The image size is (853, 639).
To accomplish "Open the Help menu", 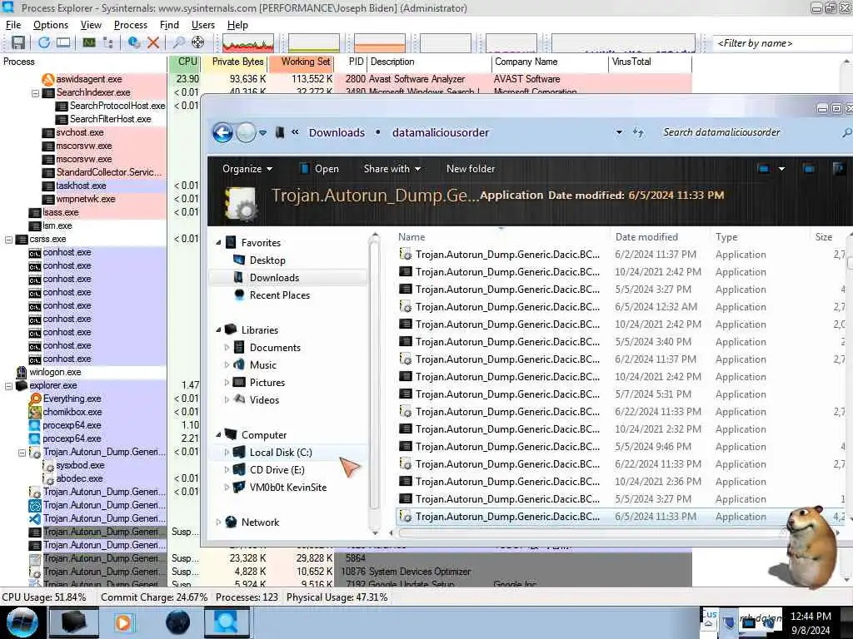I will coord(237,25).
